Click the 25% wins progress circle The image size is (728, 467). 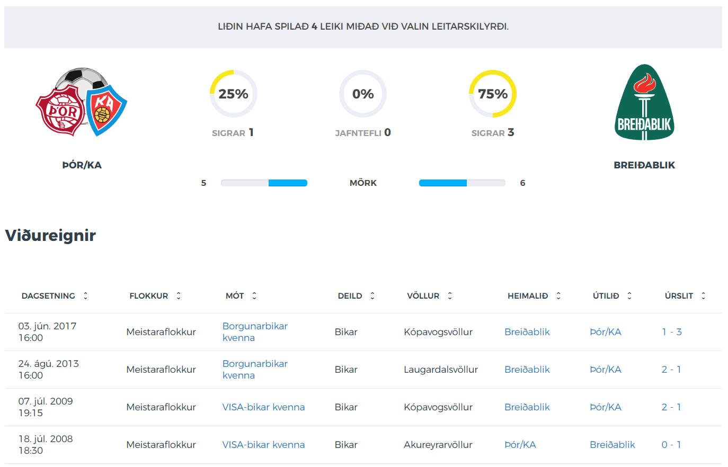pos(234,94)
